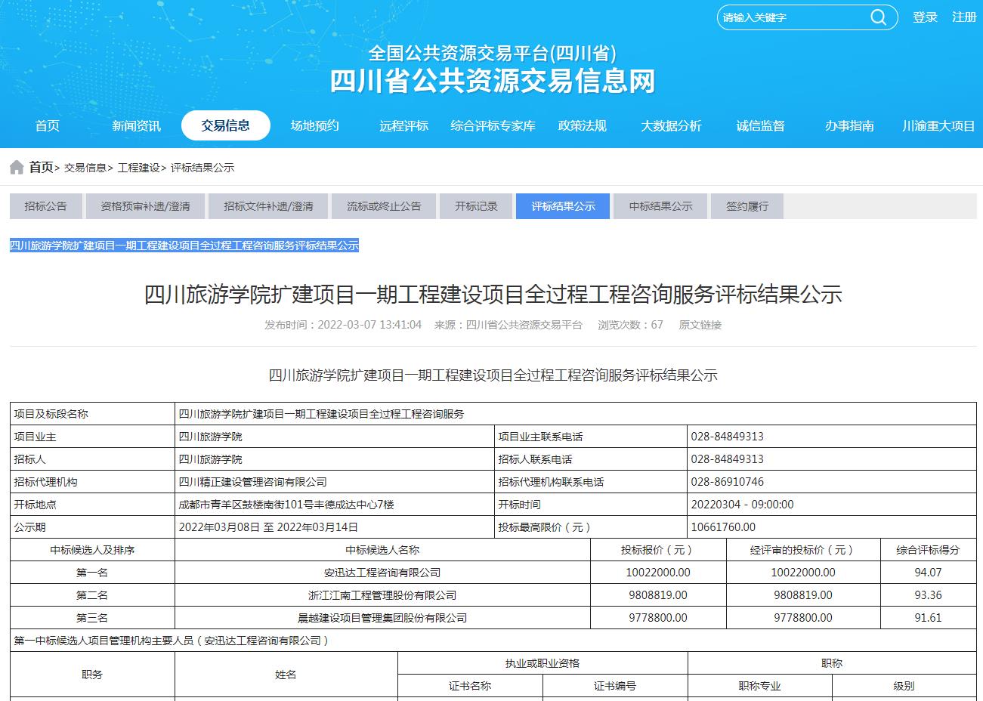Focus the keyword search input field
The height and width of the screenshot is (701, 983).
point(793,17)
